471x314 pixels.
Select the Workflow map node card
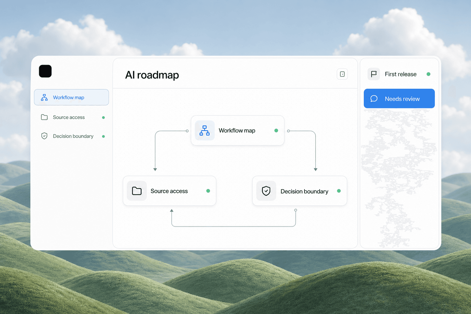pos(238,130)
